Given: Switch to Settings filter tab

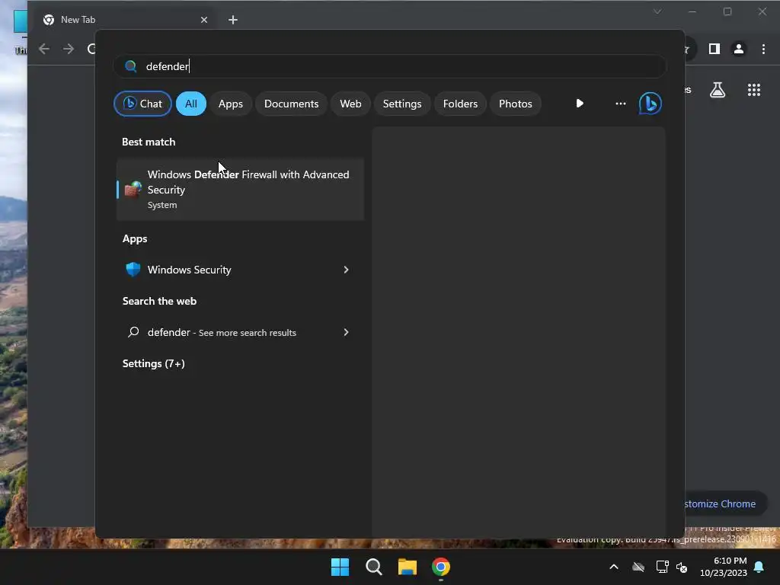Looking at the screenshot, I should (402, 104).
